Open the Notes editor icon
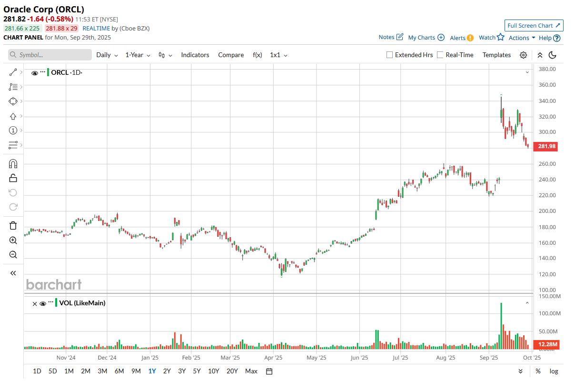This screenshot has width=575, height=391. pos(400,37)
